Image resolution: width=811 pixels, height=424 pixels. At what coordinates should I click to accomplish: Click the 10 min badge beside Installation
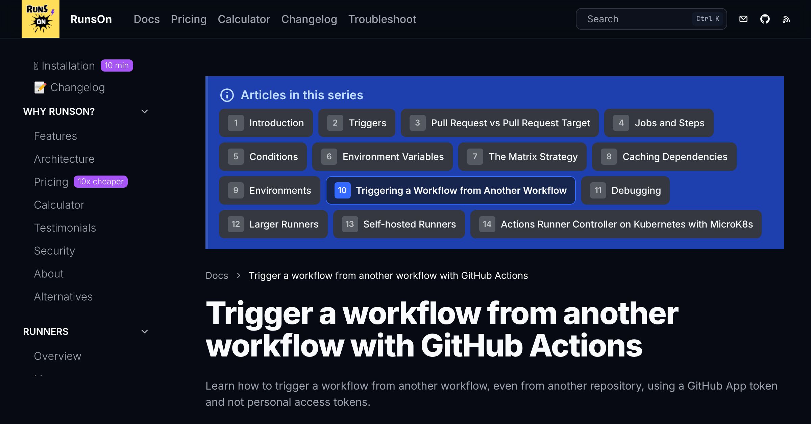coord(116,65)
